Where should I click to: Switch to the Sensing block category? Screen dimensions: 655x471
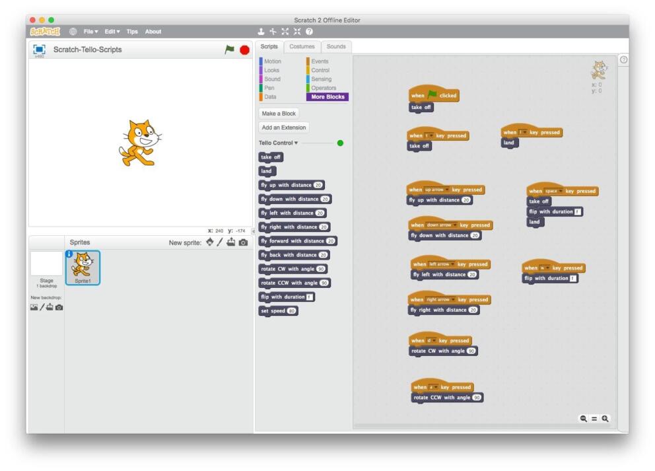coord(321,79)
